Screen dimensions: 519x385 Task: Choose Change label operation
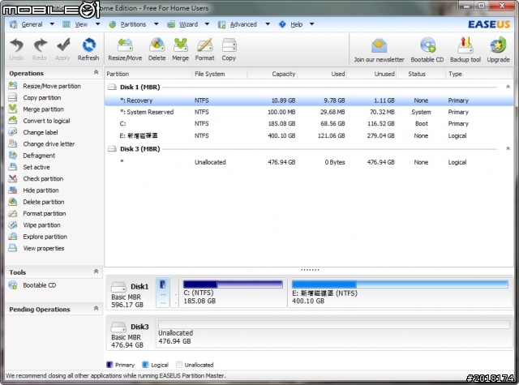click(x=33, y=132)
